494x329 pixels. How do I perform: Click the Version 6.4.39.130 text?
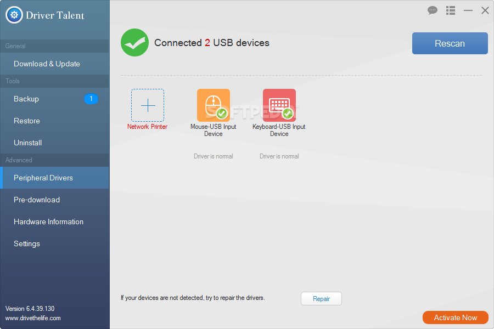tap(30, 309)
